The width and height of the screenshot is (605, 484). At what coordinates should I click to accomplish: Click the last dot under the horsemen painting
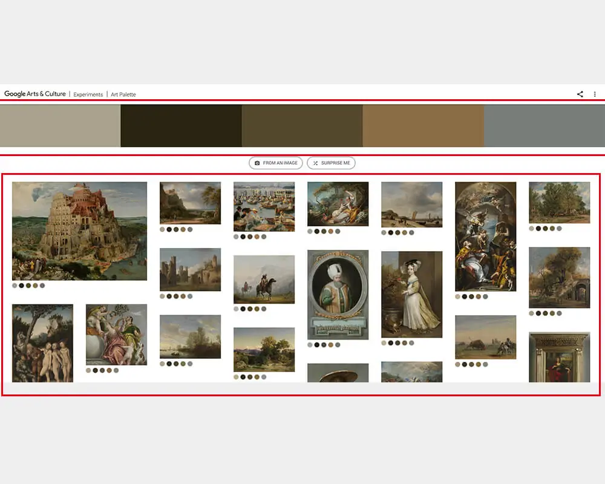264,309
